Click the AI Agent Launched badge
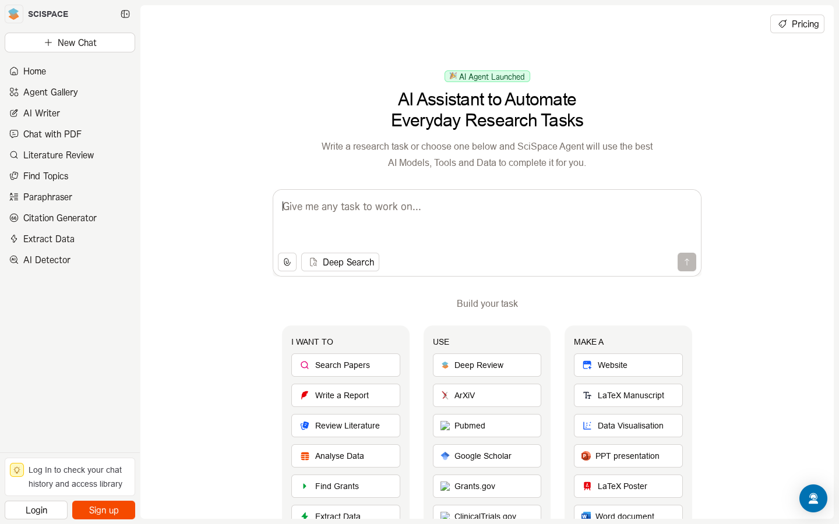Viewport: 839px width, 524px height. 487,76
